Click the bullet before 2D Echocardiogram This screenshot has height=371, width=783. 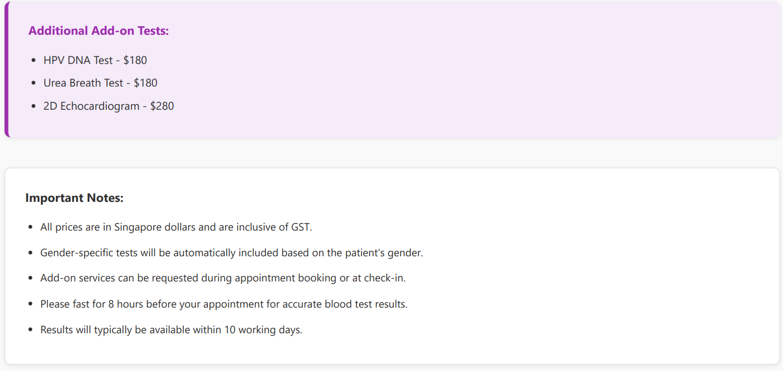[x=33, y=106]
